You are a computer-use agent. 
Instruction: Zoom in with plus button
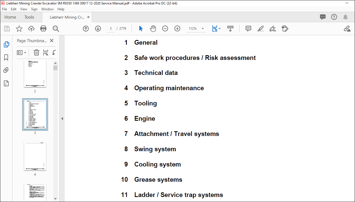[177, 29]
